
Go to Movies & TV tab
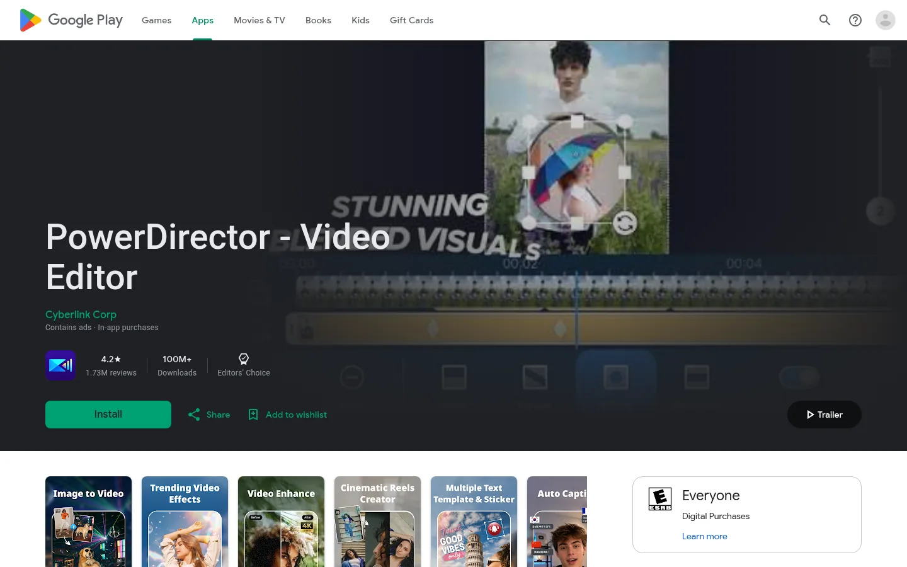[260, 20]
